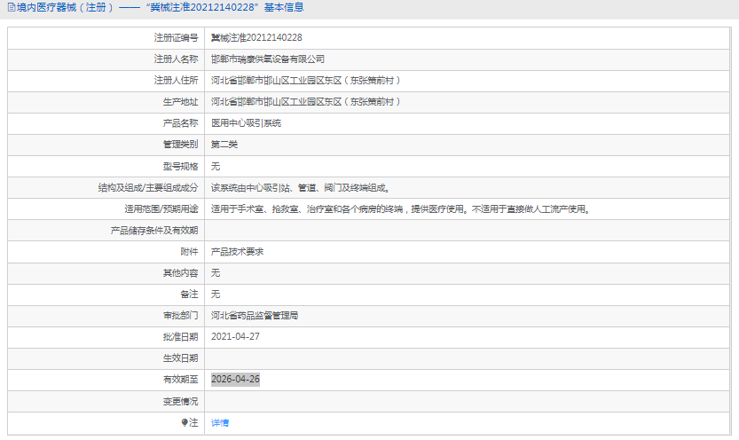Image resolution: width=739 pixels, height=440 pixels.
Task: Click the 生效日期 row label
Action: [180, 358]
